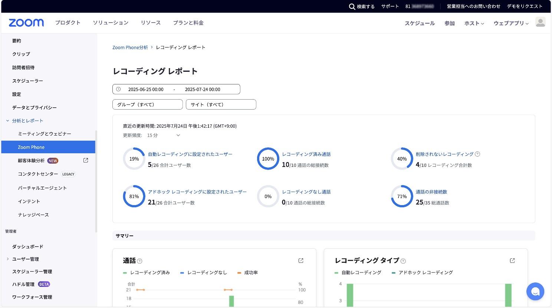This screenshot has height=308, width=552.
Task: Click Zoom Phone分析 breadcrumb link
Action: (130, 47)
